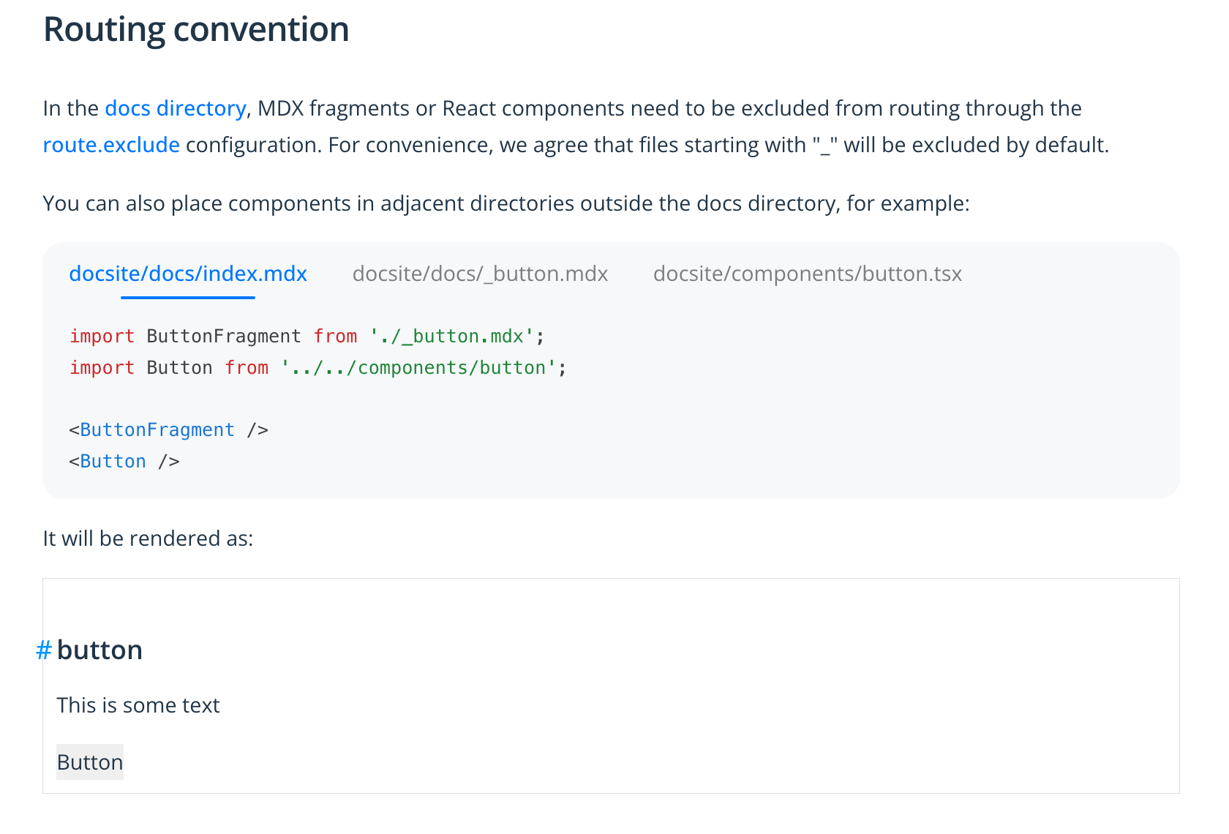Click the second 'from' keyword in code
1229x834 pixels.
click(x=247, y=368)
